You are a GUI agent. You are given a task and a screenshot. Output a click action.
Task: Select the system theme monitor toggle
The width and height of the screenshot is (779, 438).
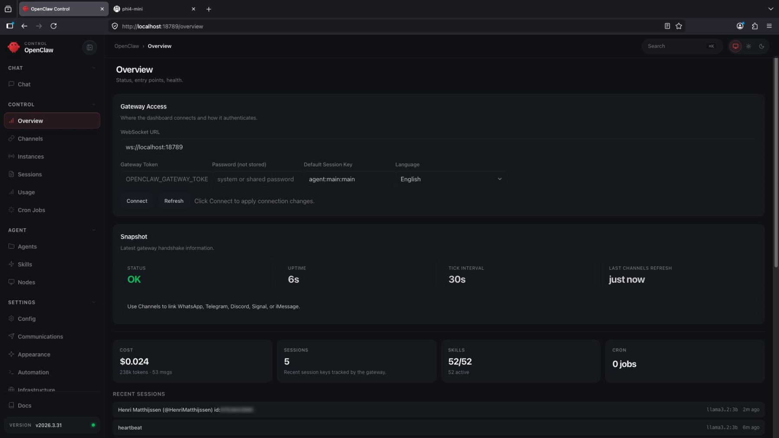[x=735, y=46]
